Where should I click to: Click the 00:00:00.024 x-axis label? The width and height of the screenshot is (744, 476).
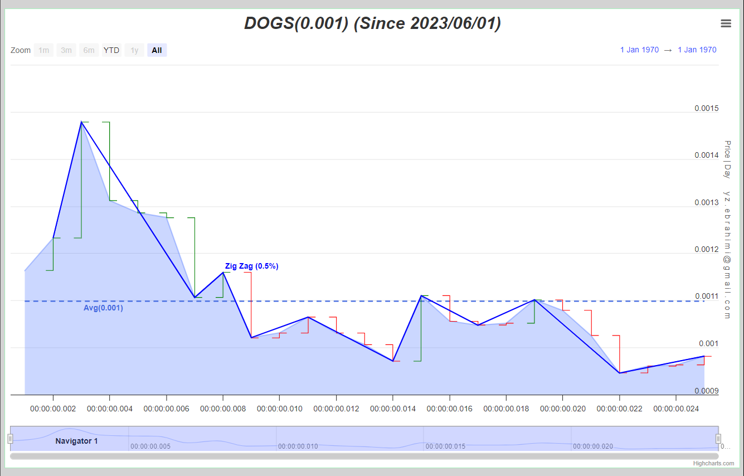point(676,409)
